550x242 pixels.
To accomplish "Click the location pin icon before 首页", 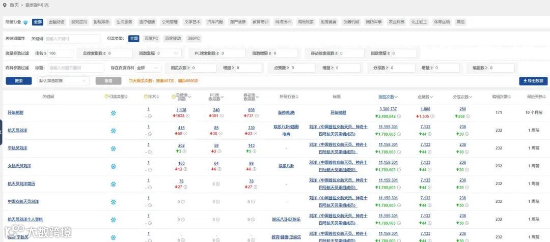I will [x=4, y=5].
